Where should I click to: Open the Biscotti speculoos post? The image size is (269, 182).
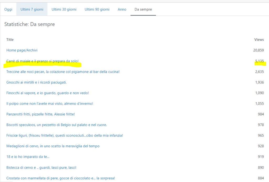[x=56, y=125]
